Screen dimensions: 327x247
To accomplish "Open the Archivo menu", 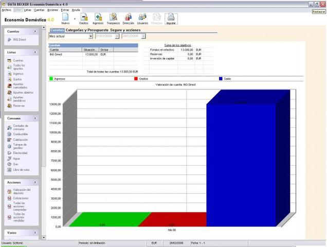I will [x=6, y=10].
